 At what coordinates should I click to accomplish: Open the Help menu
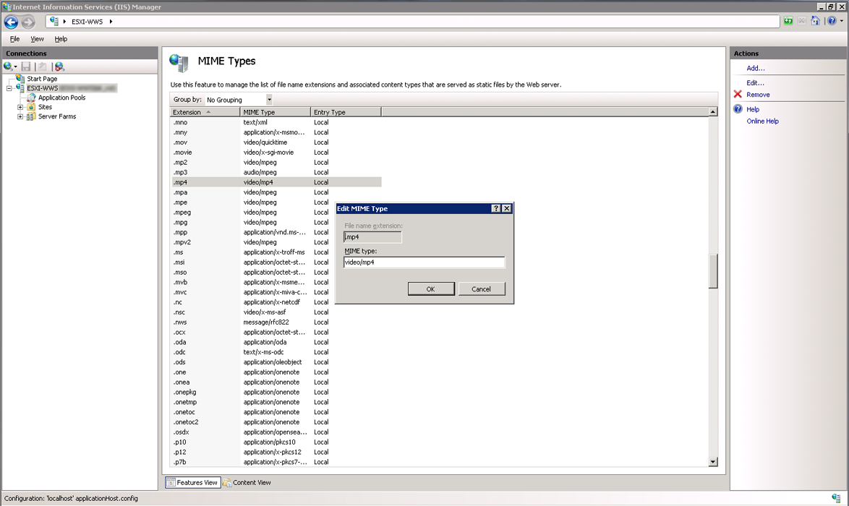click(61, 39)
